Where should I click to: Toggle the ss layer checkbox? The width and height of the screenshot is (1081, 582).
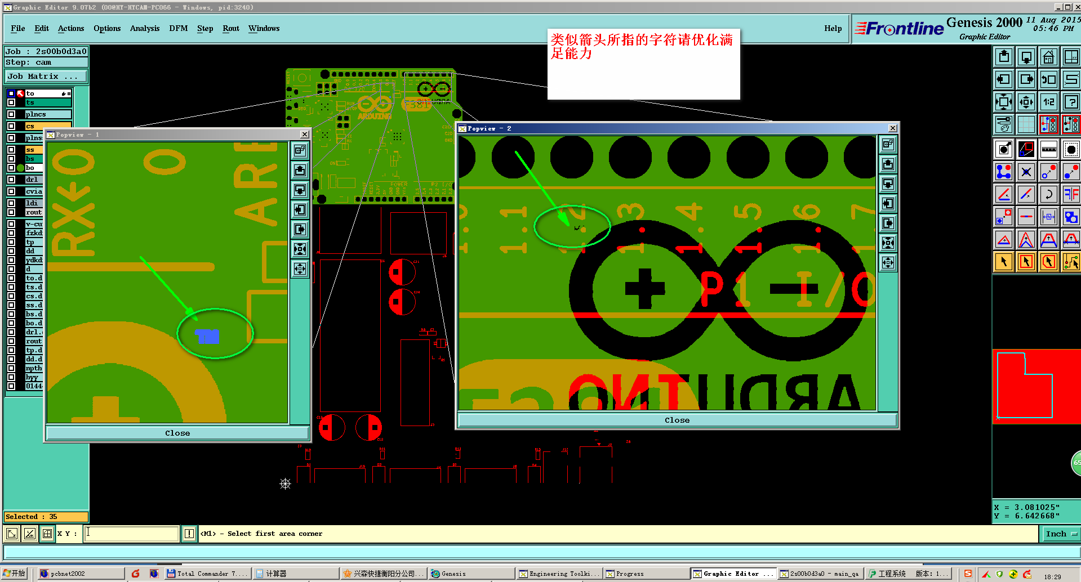pyautogui.click(x=11, y=150)
